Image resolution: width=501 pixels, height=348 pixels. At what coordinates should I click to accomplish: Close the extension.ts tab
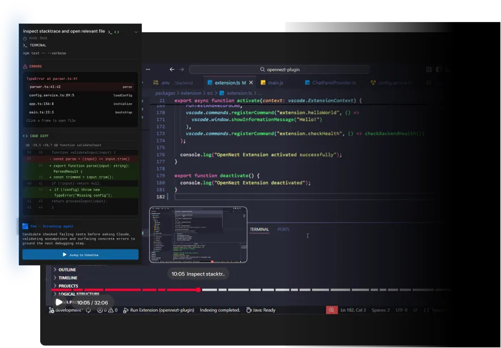click(x=251, y=83)
